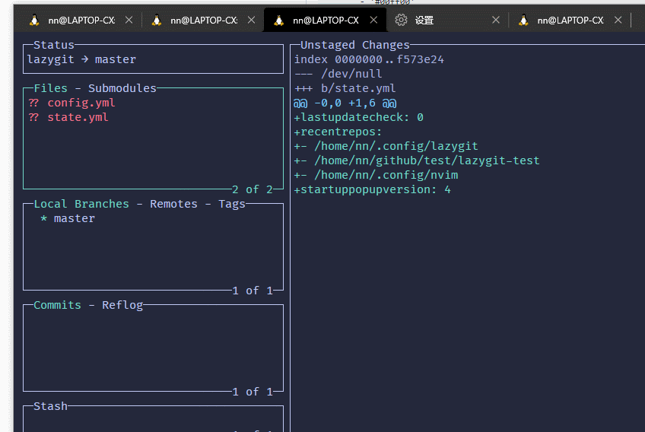
Task: Open the Commits panel tab
Action: tap(57, 305)
